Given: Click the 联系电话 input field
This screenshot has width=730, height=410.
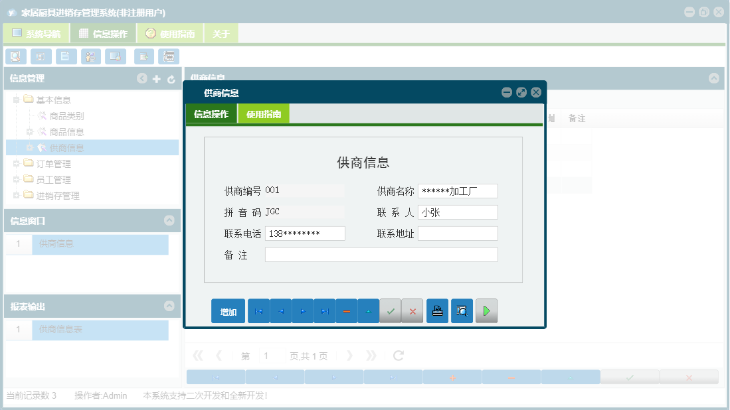Looking at the screenshot, I should click(x=305, y=234).
